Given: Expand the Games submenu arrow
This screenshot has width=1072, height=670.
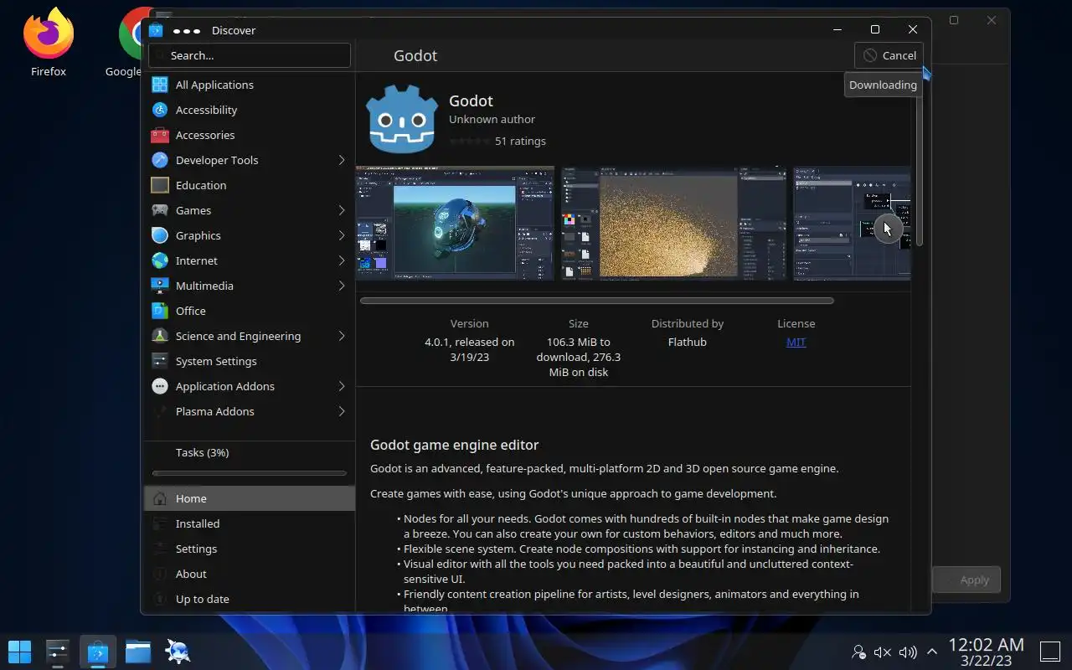Looking at the screenshot, I should [342, 210].
